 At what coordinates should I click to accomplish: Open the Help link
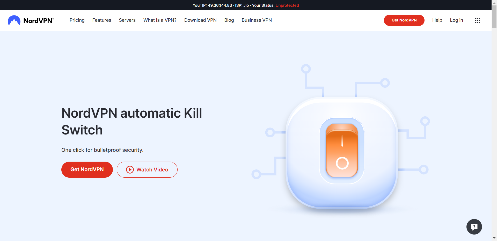437,20
